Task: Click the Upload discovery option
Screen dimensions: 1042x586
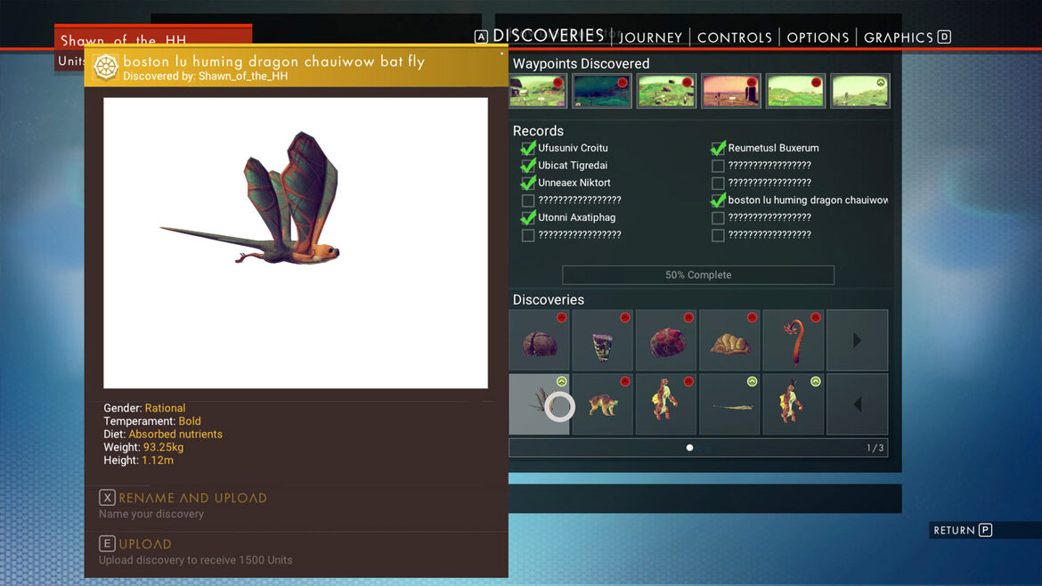Action: (x=145, y=543)
